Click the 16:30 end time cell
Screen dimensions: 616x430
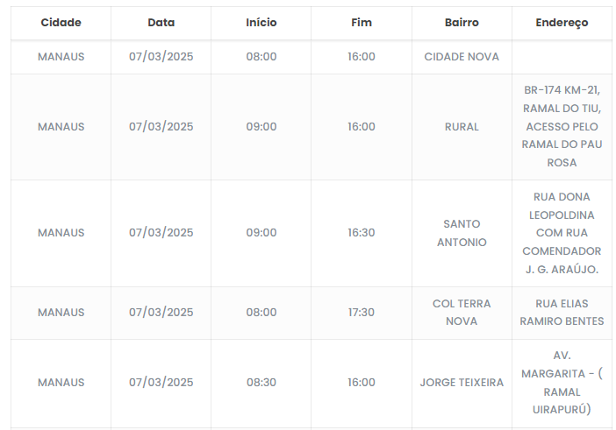point(361,233)
